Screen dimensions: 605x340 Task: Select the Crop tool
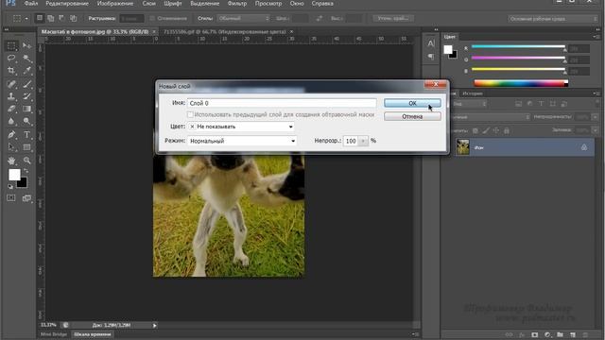coord(11,71)
